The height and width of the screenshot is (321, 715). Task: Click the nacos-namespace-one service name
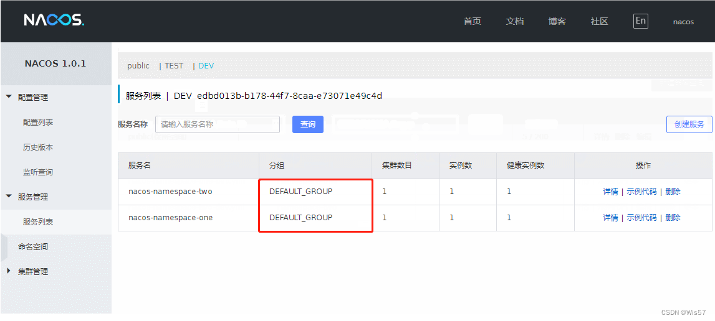[x=171, y=218]
